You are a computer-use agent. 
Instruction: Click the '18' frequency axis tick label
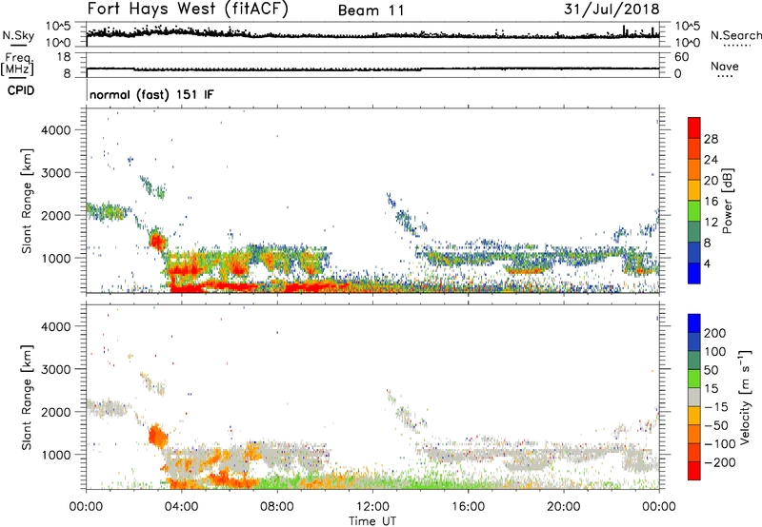click(x=64, y=57)
